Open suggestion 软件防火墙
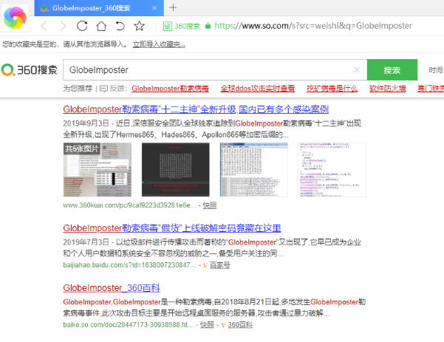Image resolution: width=444 pixels, height=342 pixels. tap(387, 89)
